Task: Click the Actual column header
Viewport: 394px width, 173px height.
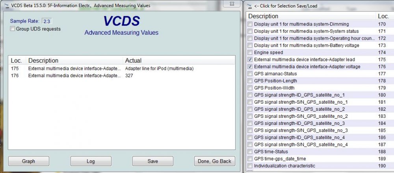Action: tap(179, 61)
